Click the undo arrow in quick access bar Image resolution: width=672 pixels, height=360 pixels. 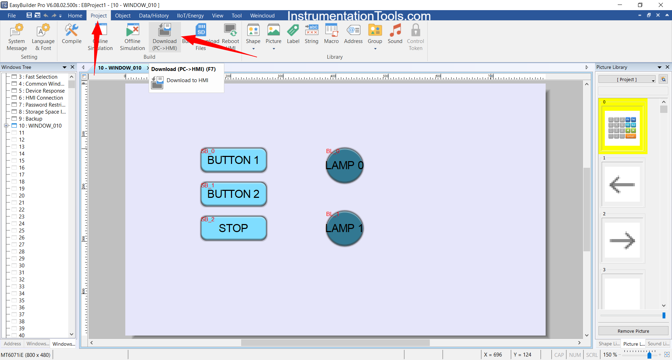pos(46,15)
